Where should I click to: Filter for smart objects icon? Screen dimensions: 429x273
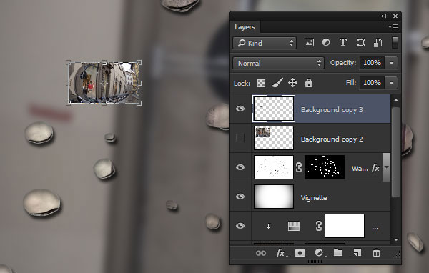(x=378, y=43)
